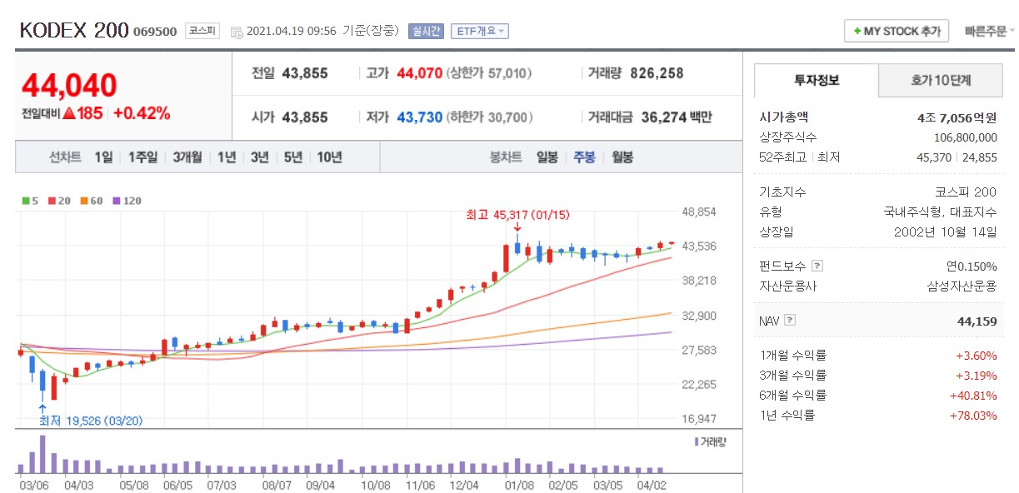Click the 기초지수 value 코스피 200
This screenshot has height=493, width=1019.
pos(967,192)
